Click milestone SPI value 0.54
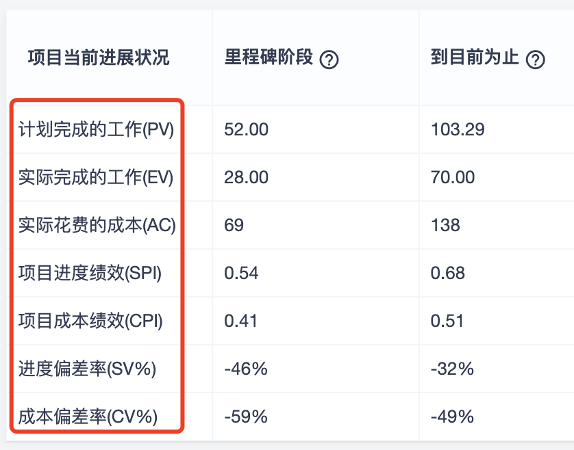The width and height of the screenshot is (574, 450). tap(241, 273)
